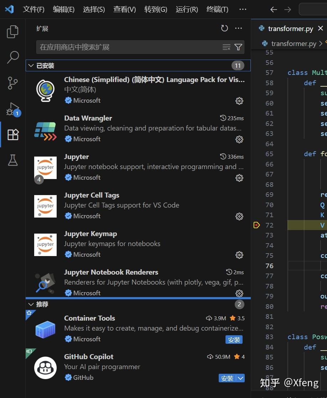Open the Source Control view
327x398 pixels.
(x=13, y=83)
